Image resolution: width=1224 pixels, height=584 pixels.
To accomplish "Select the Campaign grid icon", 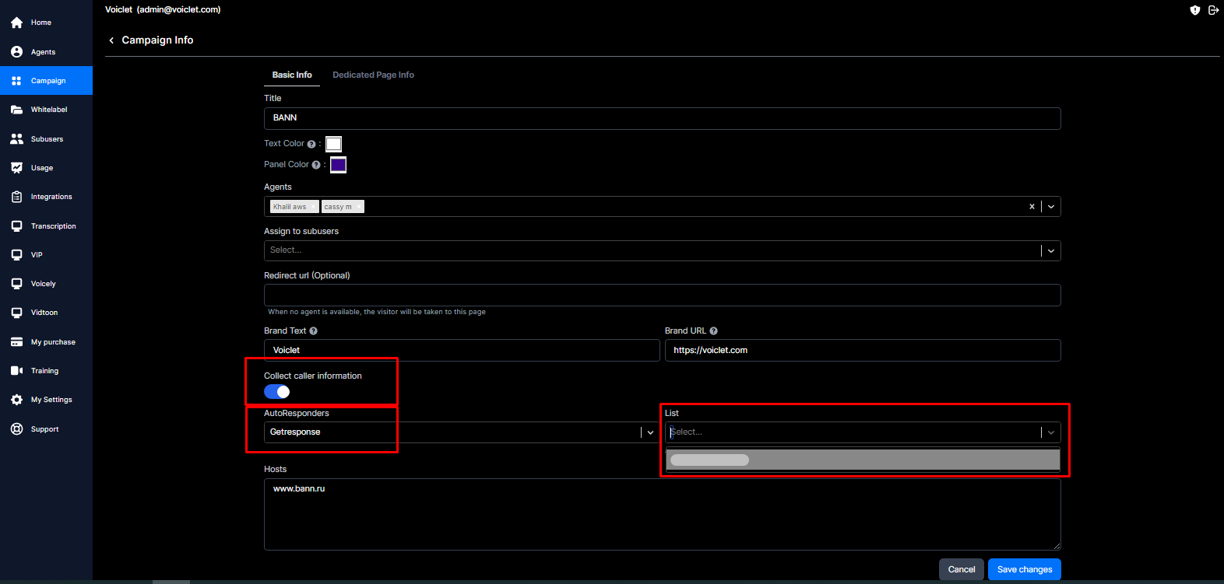I will click(16, 81).
